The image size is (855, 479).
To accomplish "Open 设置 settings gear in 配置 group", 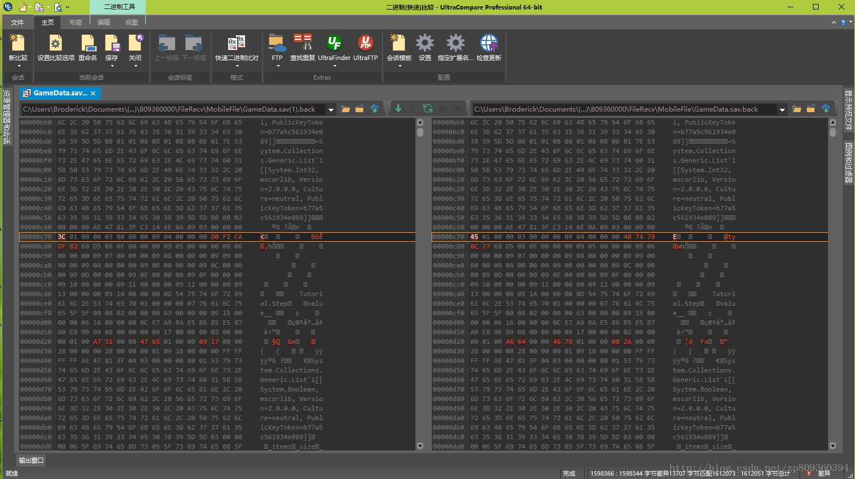I will [425, 43].
